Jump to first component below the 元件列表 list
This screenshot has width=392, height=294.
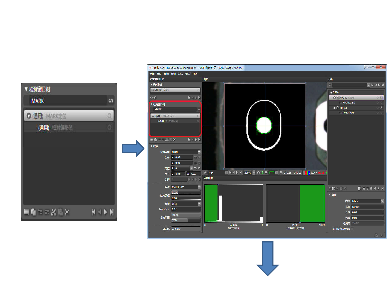[189, 98]
